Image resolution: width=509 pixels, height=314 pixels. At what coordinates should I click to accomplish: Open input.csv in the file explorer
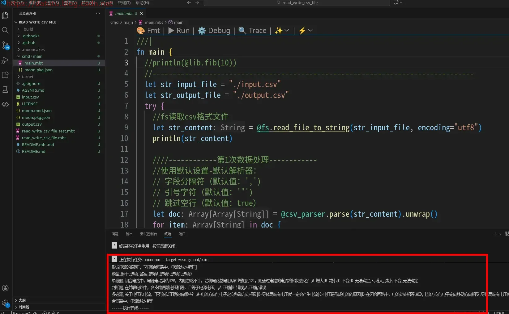coord(30,97)
